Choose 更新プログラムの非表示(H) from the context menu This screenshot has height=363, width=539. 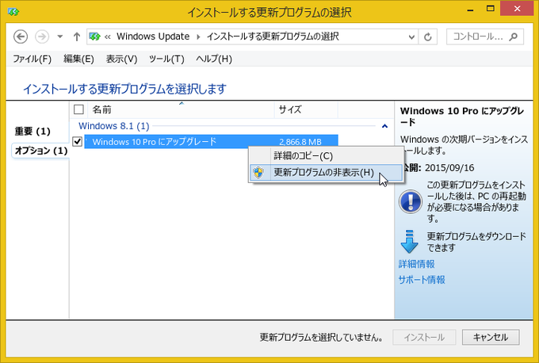click(x=326, y=172)
